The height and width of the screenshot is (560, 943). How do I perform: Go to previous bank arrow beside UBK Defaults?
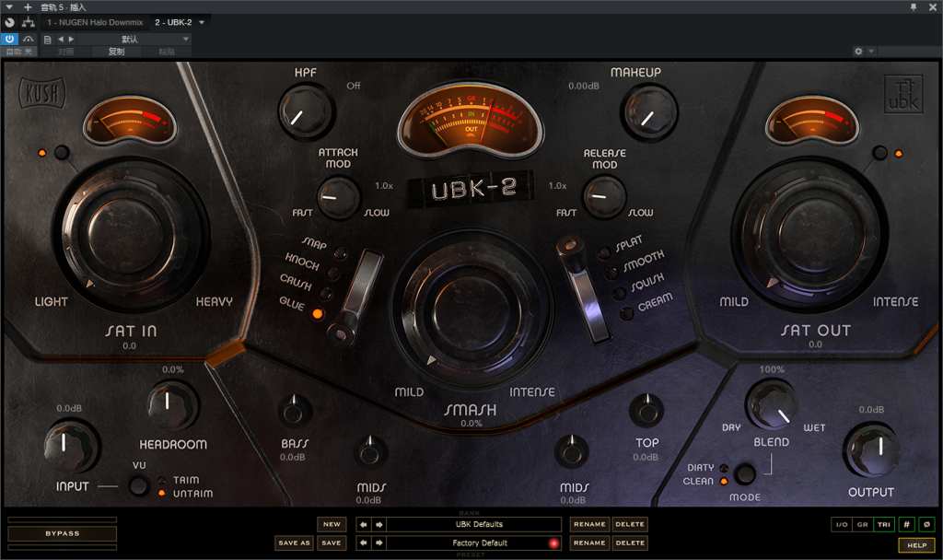[363, 524]
